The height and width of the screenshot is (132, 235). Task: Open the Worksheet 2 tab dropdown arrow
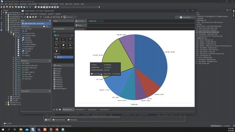pyautogui.click(x=86, y=110)
